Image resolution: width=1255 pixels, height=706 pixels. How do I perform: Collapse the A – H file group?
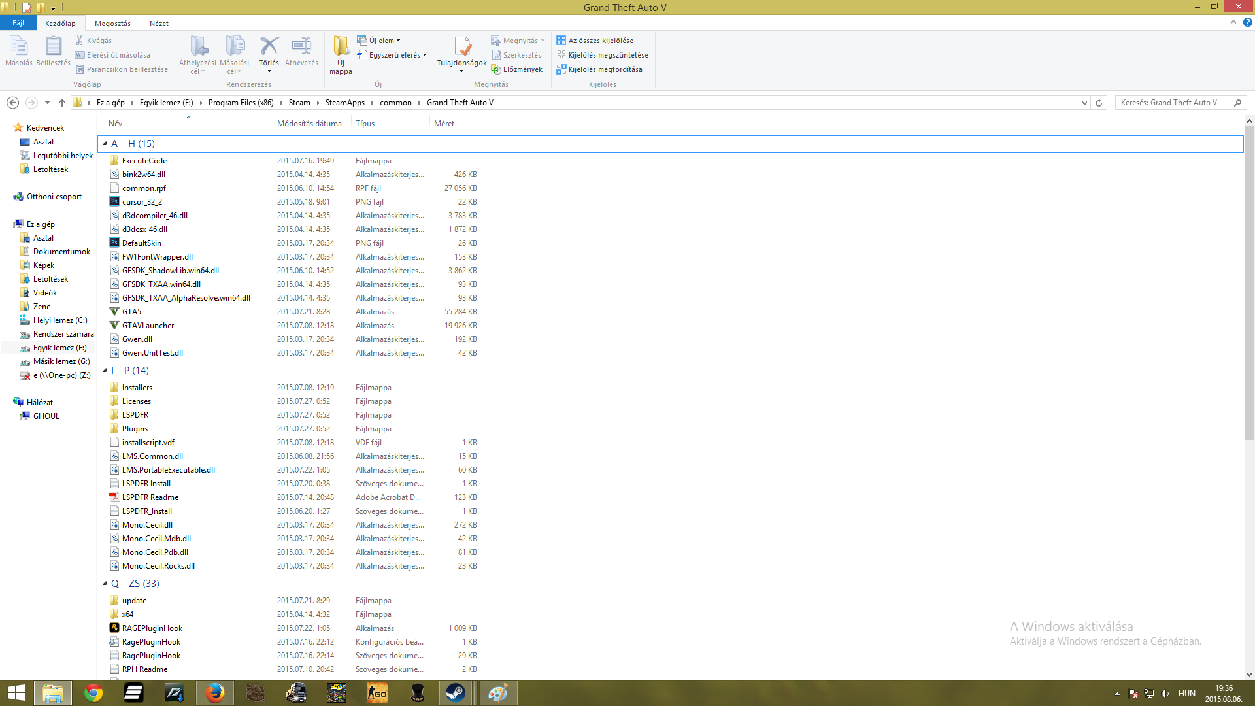tap(105, 144)
